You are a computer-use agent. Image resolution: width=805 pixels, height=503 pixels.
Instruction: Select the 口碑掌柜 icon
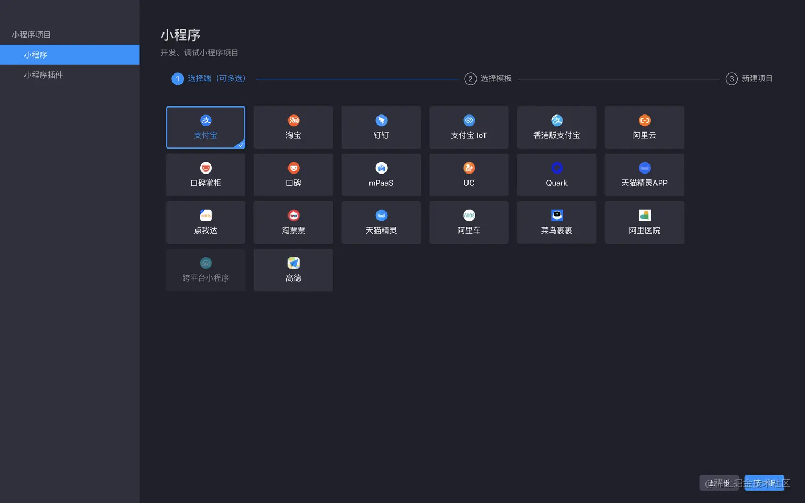pyautogui.click(x=206, y=168)
